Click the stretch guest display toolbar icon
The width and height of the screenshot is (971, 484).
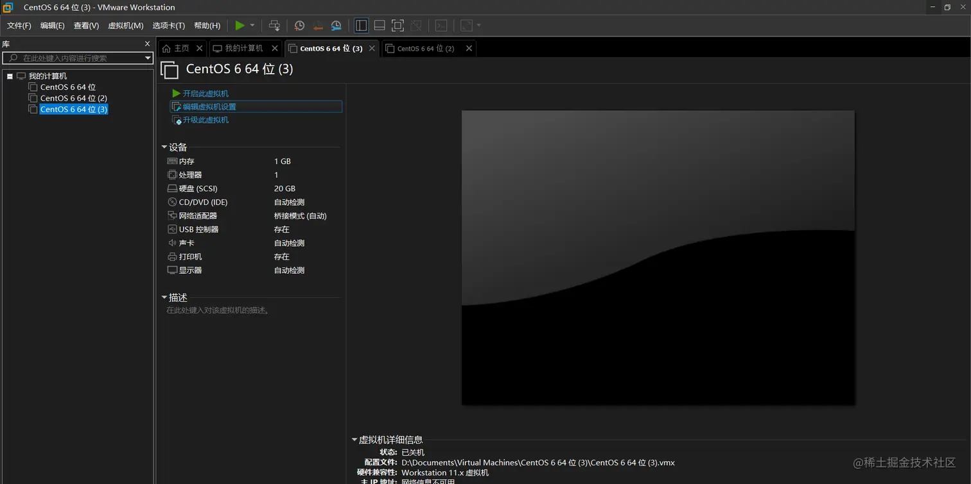(x=467, y=26)
